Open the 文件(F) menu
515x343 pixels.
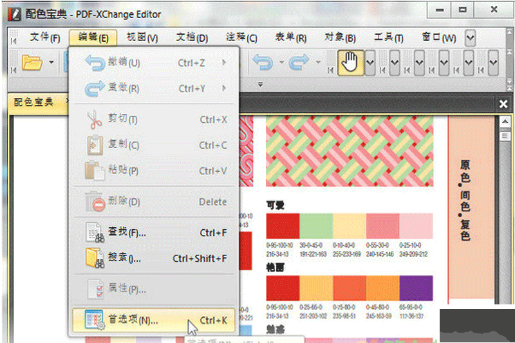pyautogui.click(x=44, y=38)
